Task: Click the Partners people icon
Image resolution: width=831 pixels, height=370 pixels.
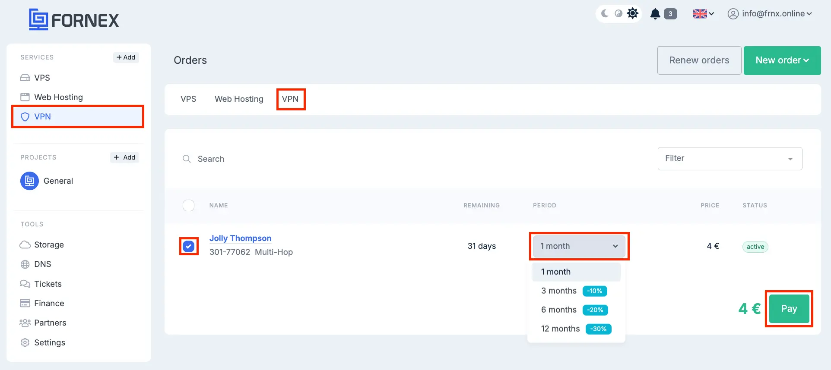Action: pos(25,323)
